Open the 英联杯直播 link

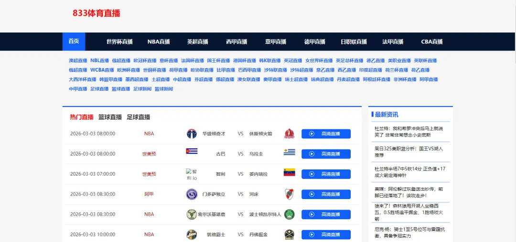tap(425, 61)
